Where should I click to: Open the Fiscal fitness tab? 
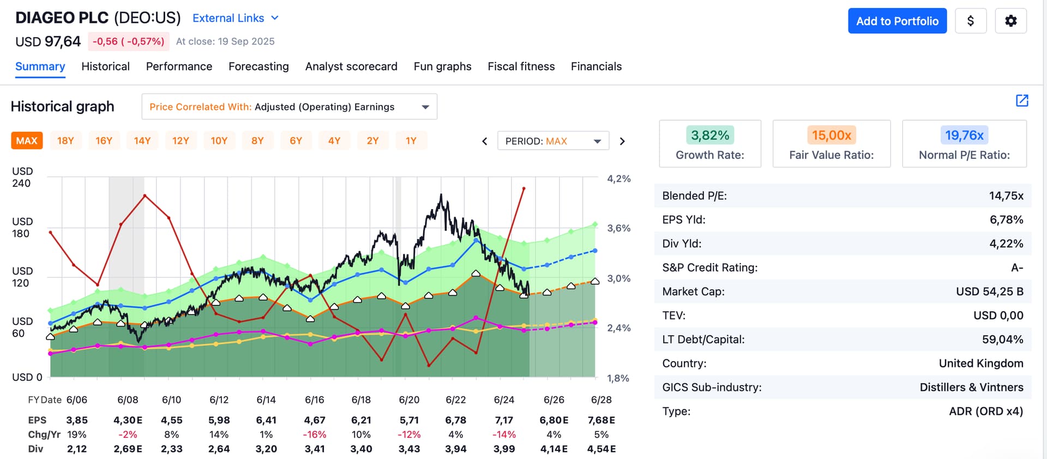[x=521, y=66]
